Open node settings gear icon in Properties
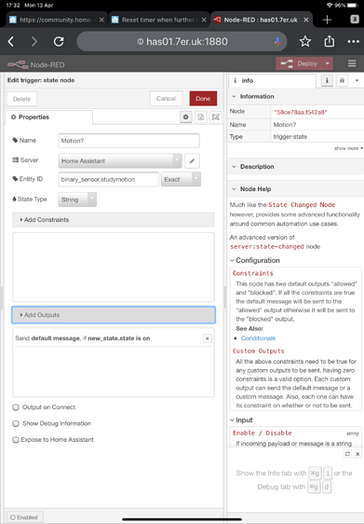Viewport: 364px width, 524px height. [x=186, y=117]
